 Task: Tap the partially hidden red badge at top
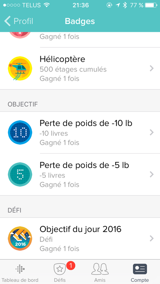click(20, 35)
